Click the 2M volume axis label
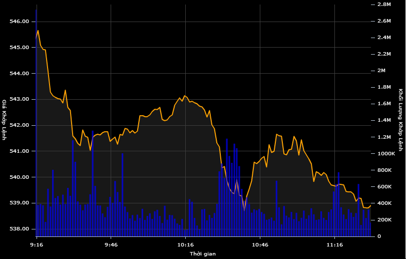Image resolution: width=406 pixels, height=259 pixels. point(381,71)
